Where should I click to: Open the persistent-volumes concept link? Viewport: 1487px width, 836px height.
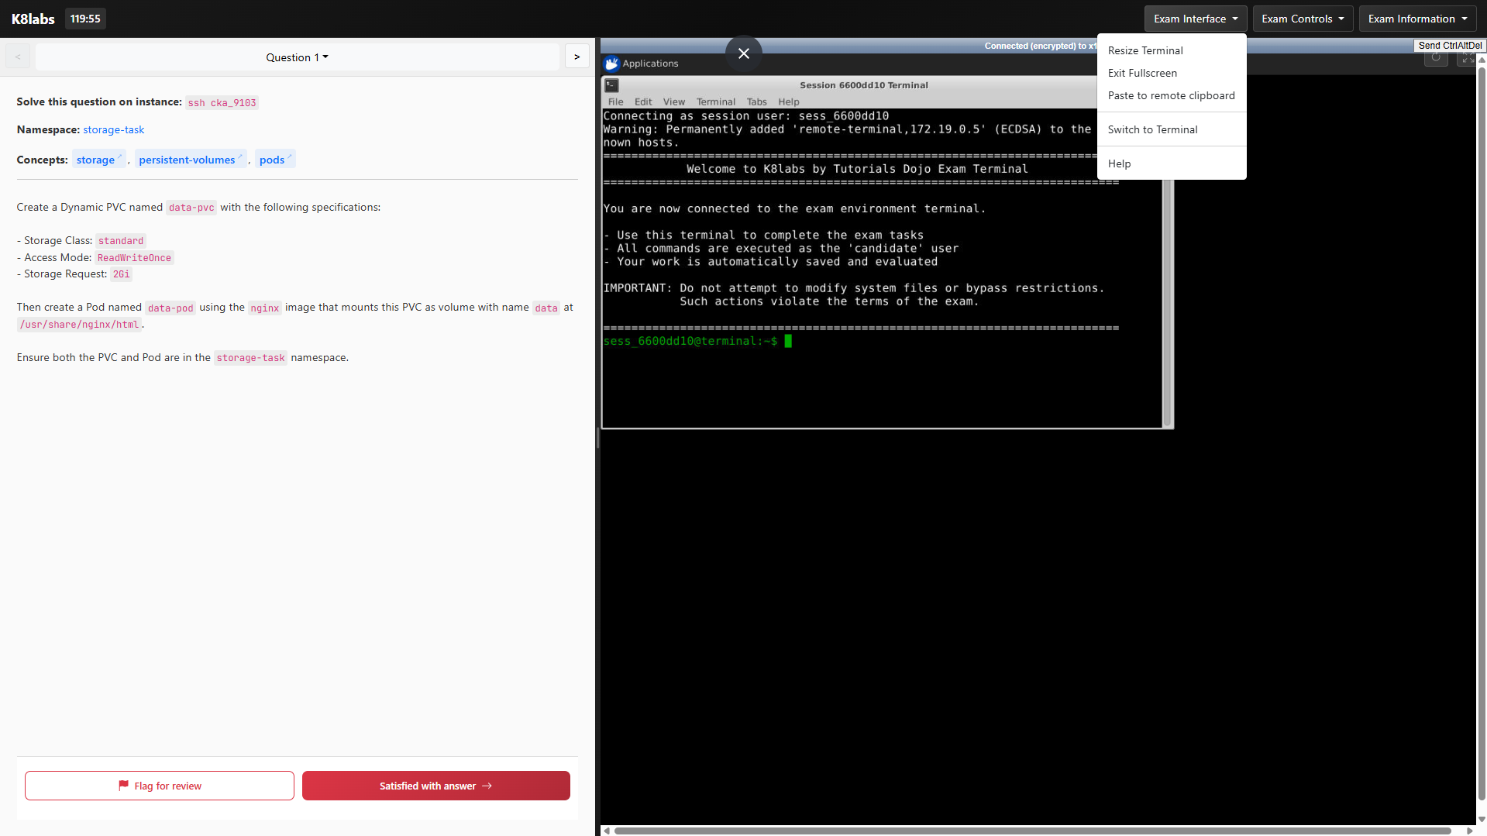click(187, 160)
